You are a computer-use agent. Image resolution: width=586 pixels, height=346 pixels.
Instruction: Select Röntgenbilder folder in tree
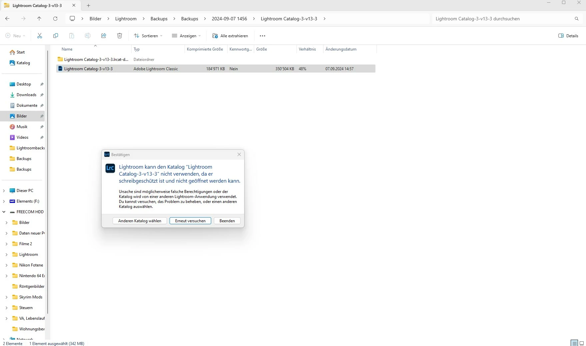[x=28, y=286]
